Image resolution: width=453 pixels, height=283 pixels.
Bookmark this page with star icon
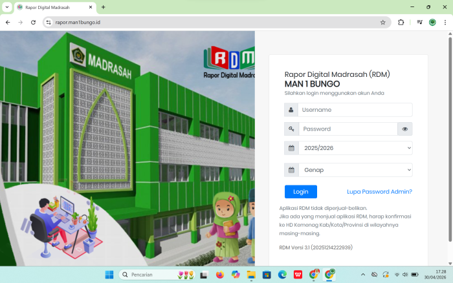click(x=383, y=22)
